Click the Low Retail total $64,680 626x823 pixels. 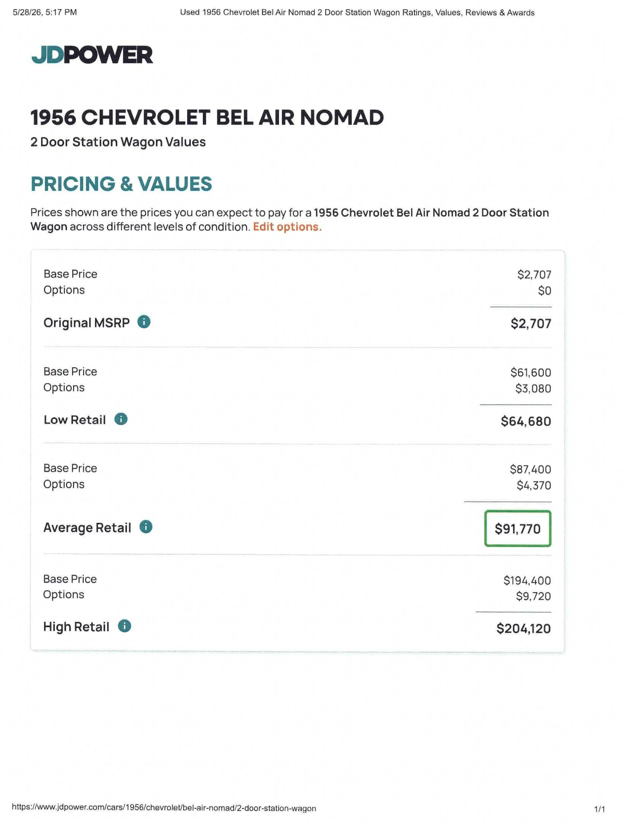[x=526, y=421]
